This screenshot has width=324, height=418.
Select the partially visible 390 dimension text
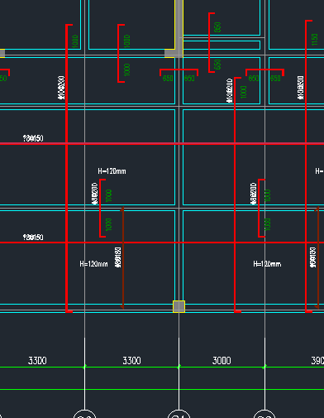[x=317, y=360]
